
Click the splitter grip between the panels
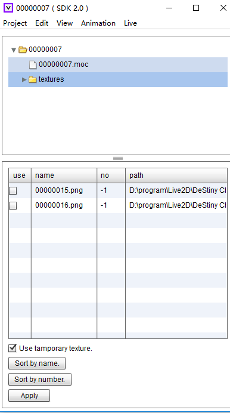pyautogui.click(x=118, y=158)
